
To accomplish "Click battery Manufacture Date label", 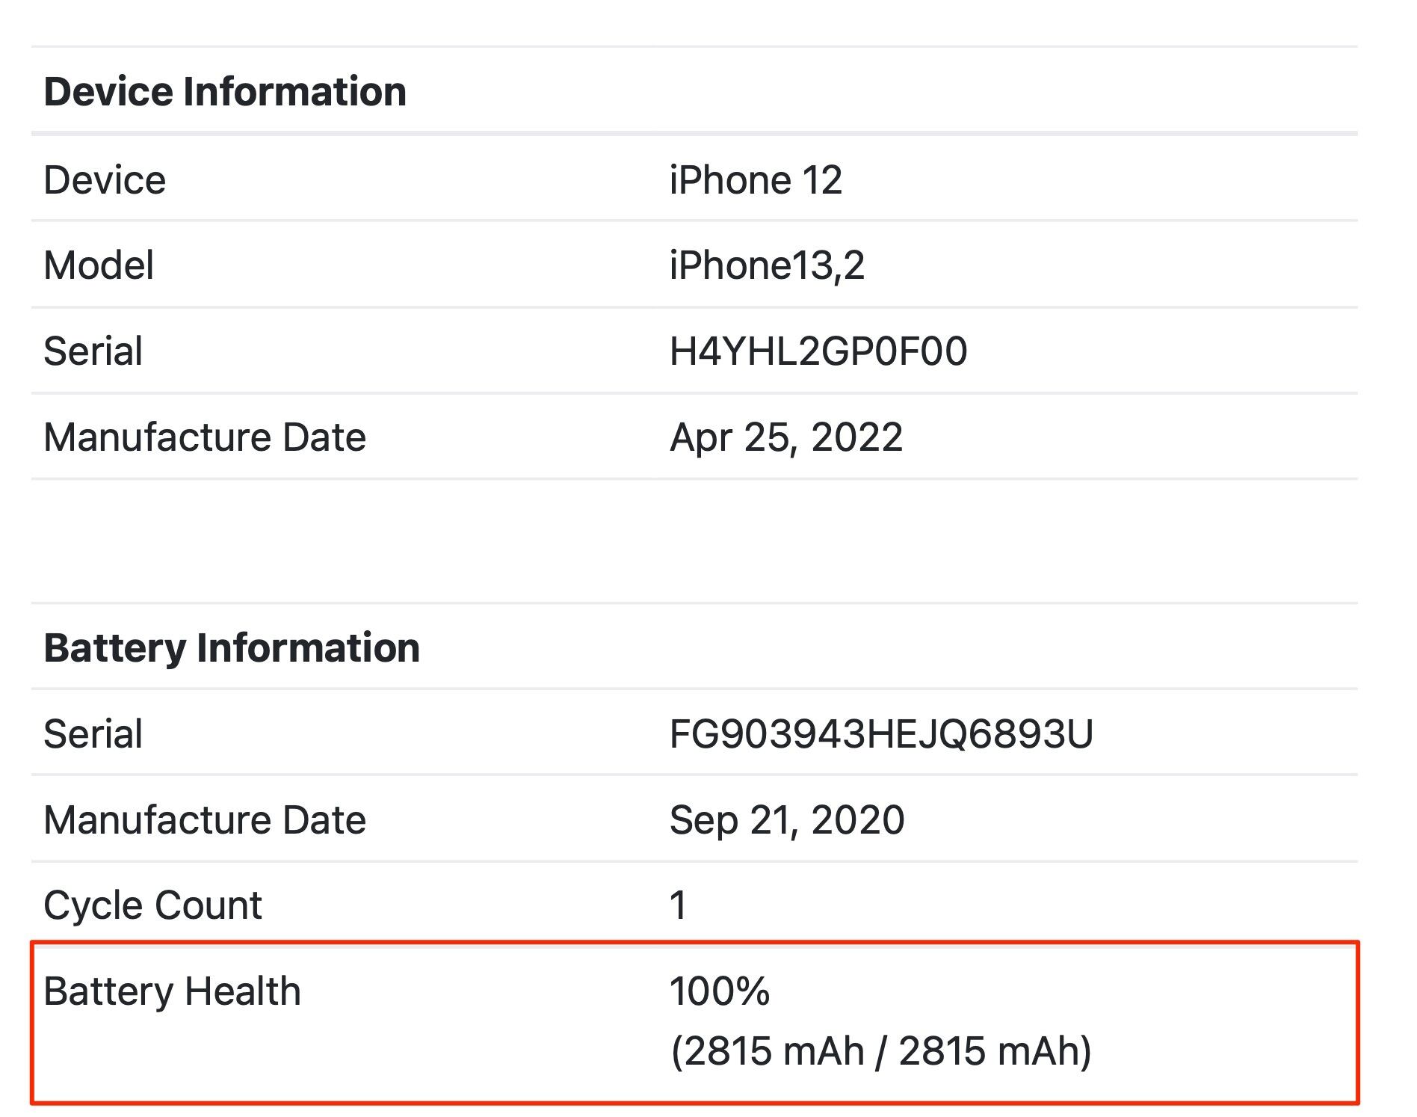I will [205, 819].
